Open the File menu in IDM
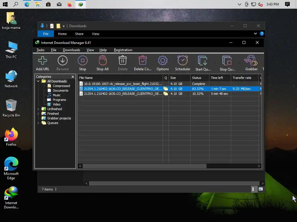The width and height of the screenshot is (297, 222). pyautogui.click(x=54, y=50)
